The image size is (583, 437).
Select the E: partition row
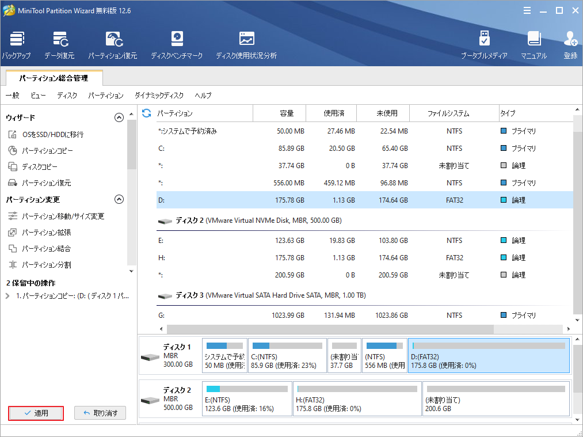pyautogui.click(x=364, y=241)
